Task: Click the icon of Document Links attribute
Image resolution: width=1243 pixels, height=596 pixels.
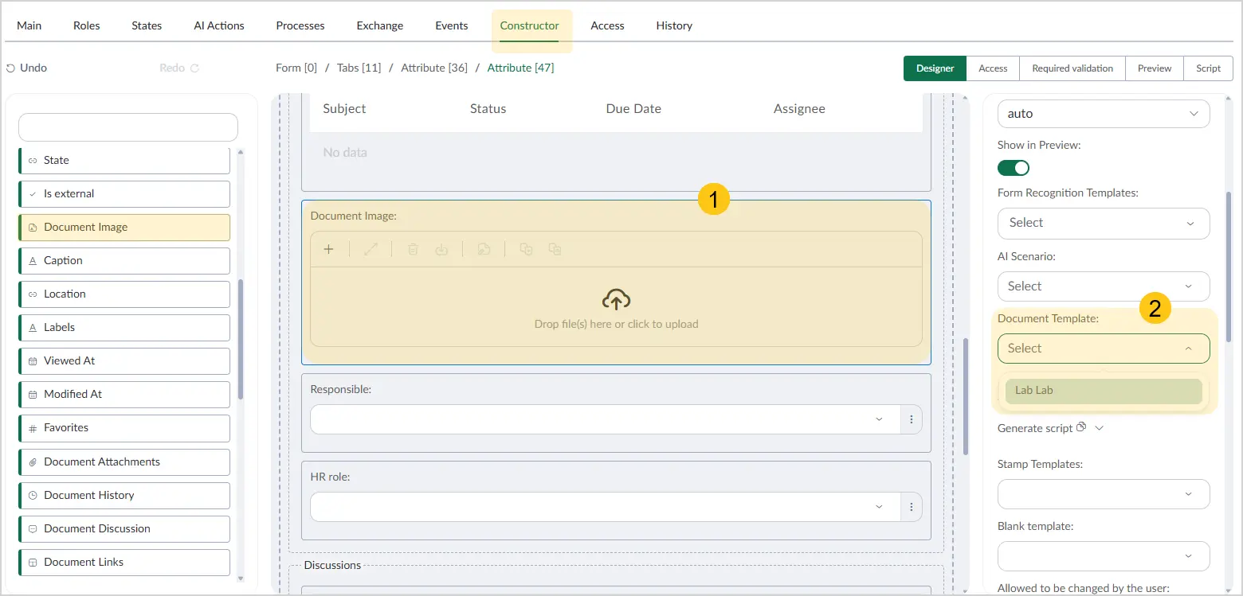Action: pos(33,562)
